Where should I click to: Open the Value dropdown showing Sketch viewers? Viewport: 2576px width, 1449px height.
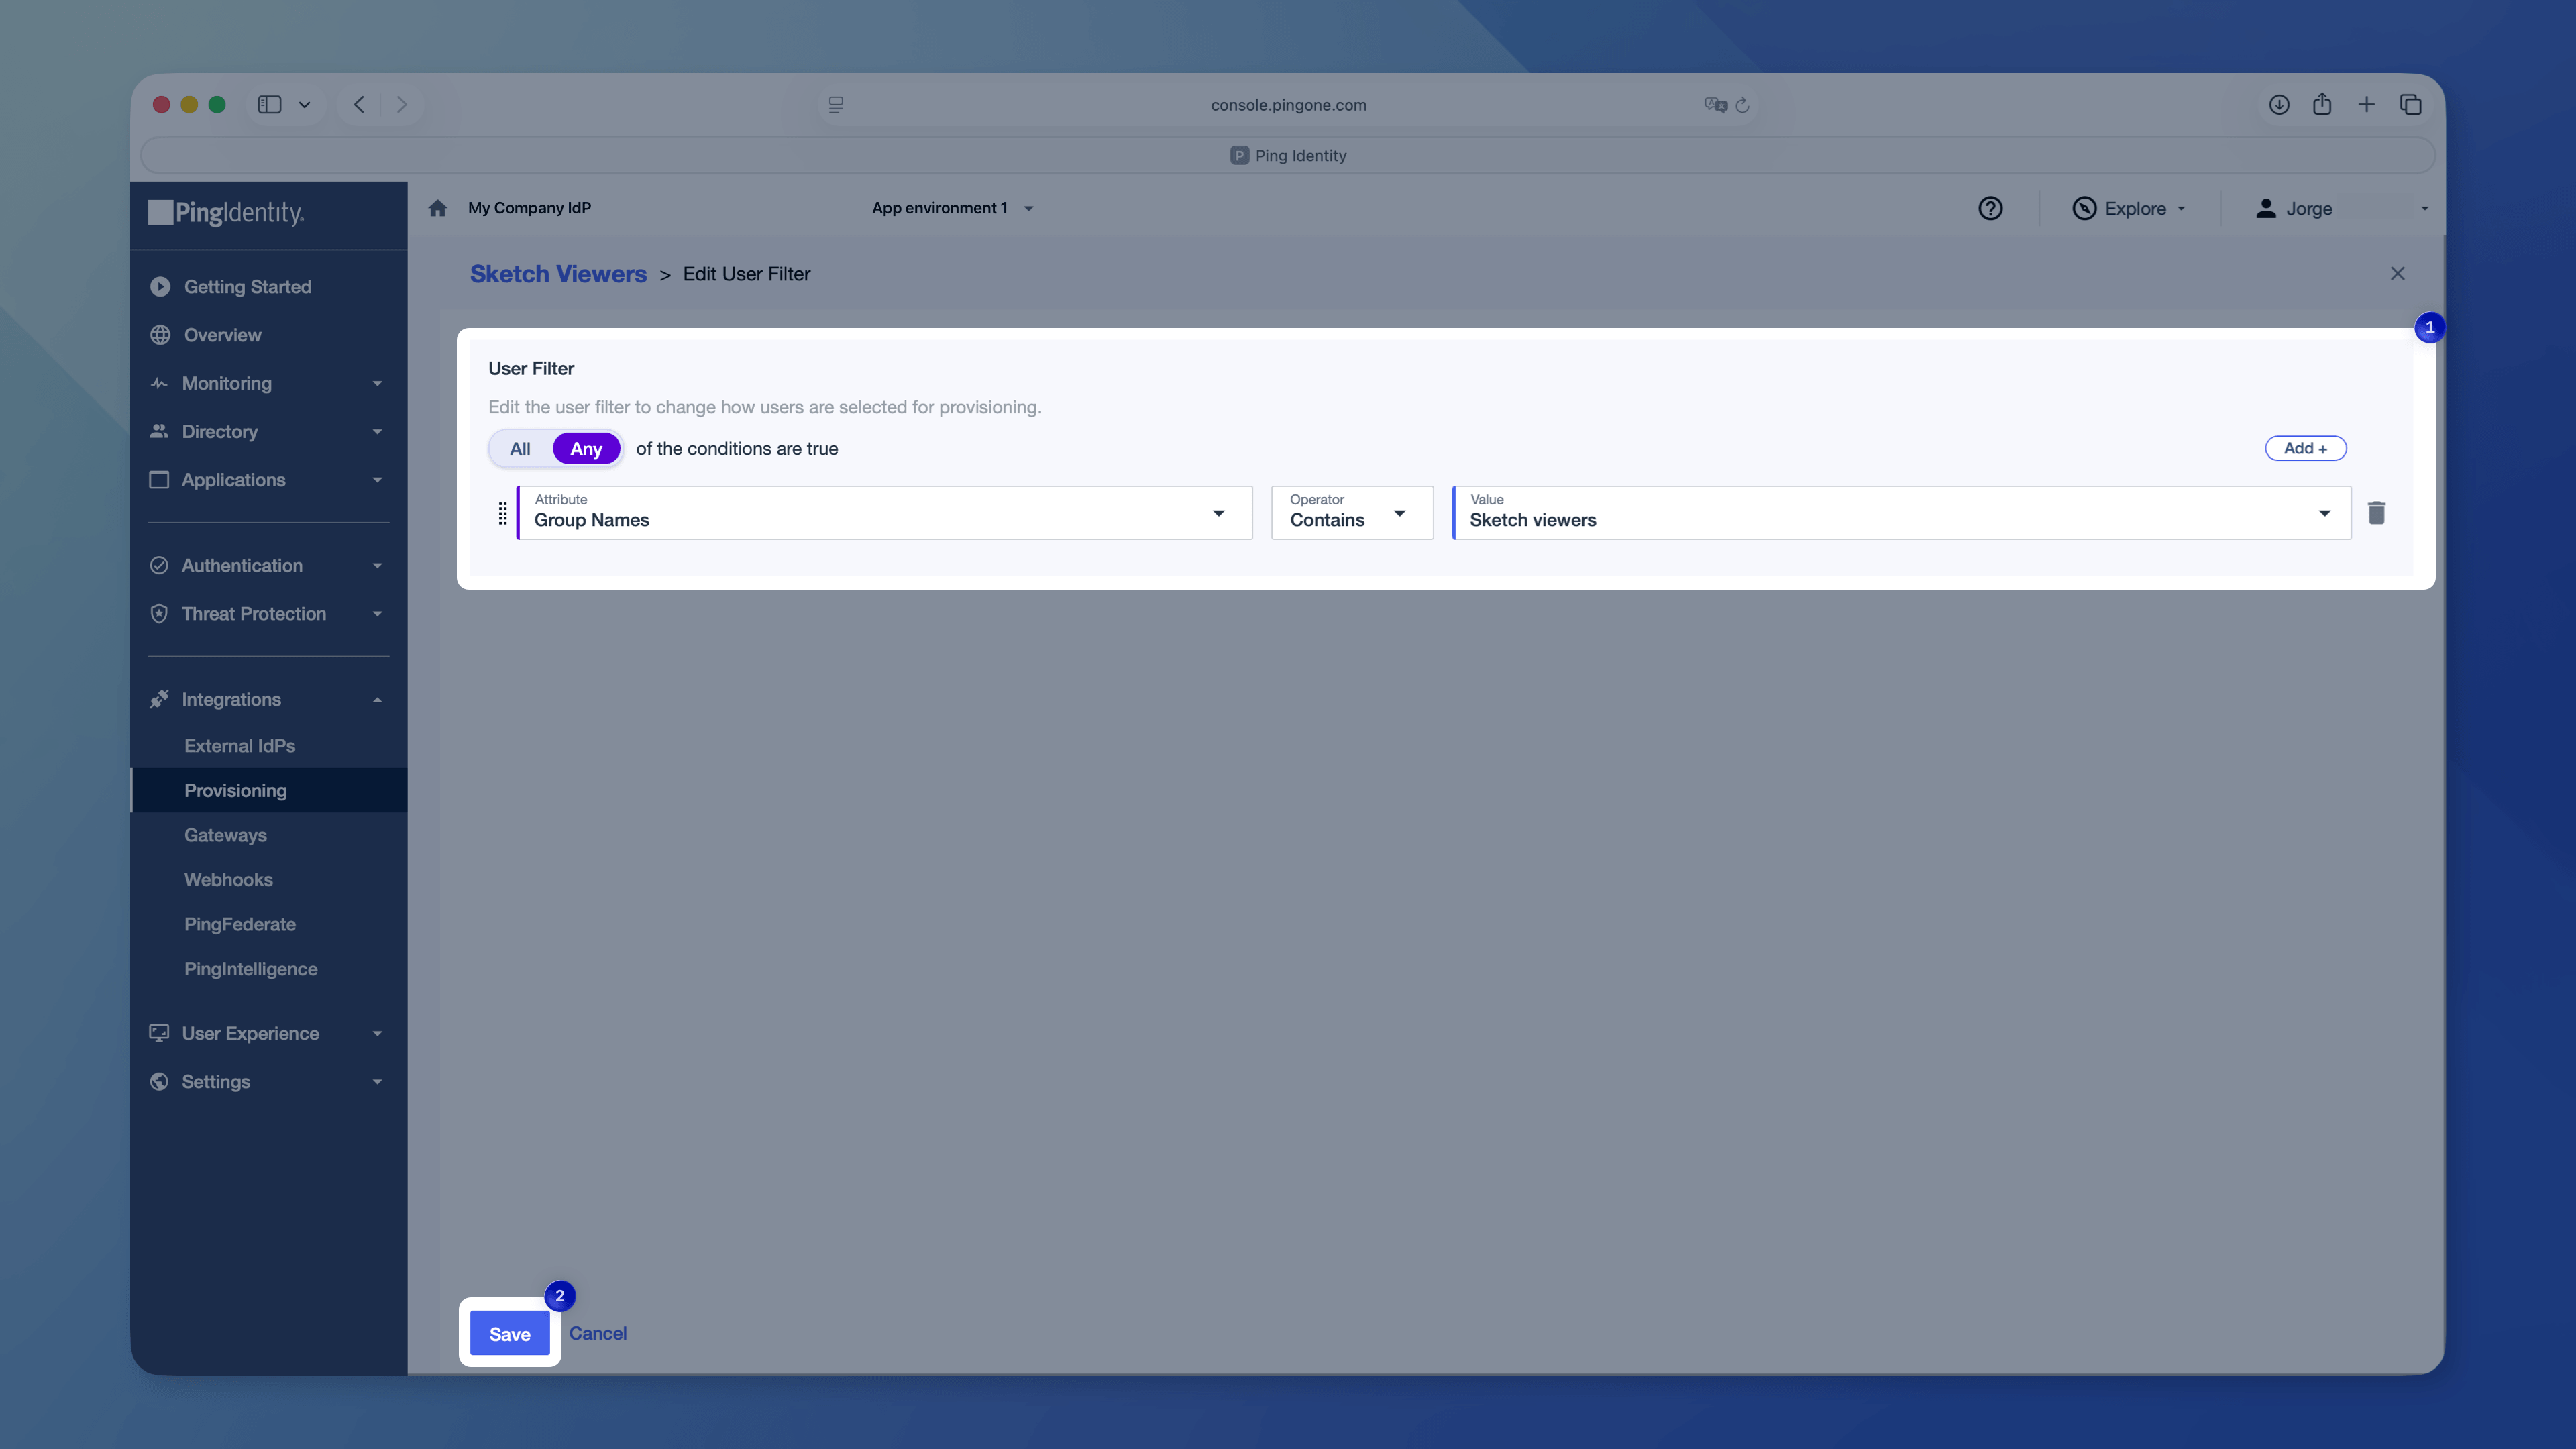pos(1901,513)
